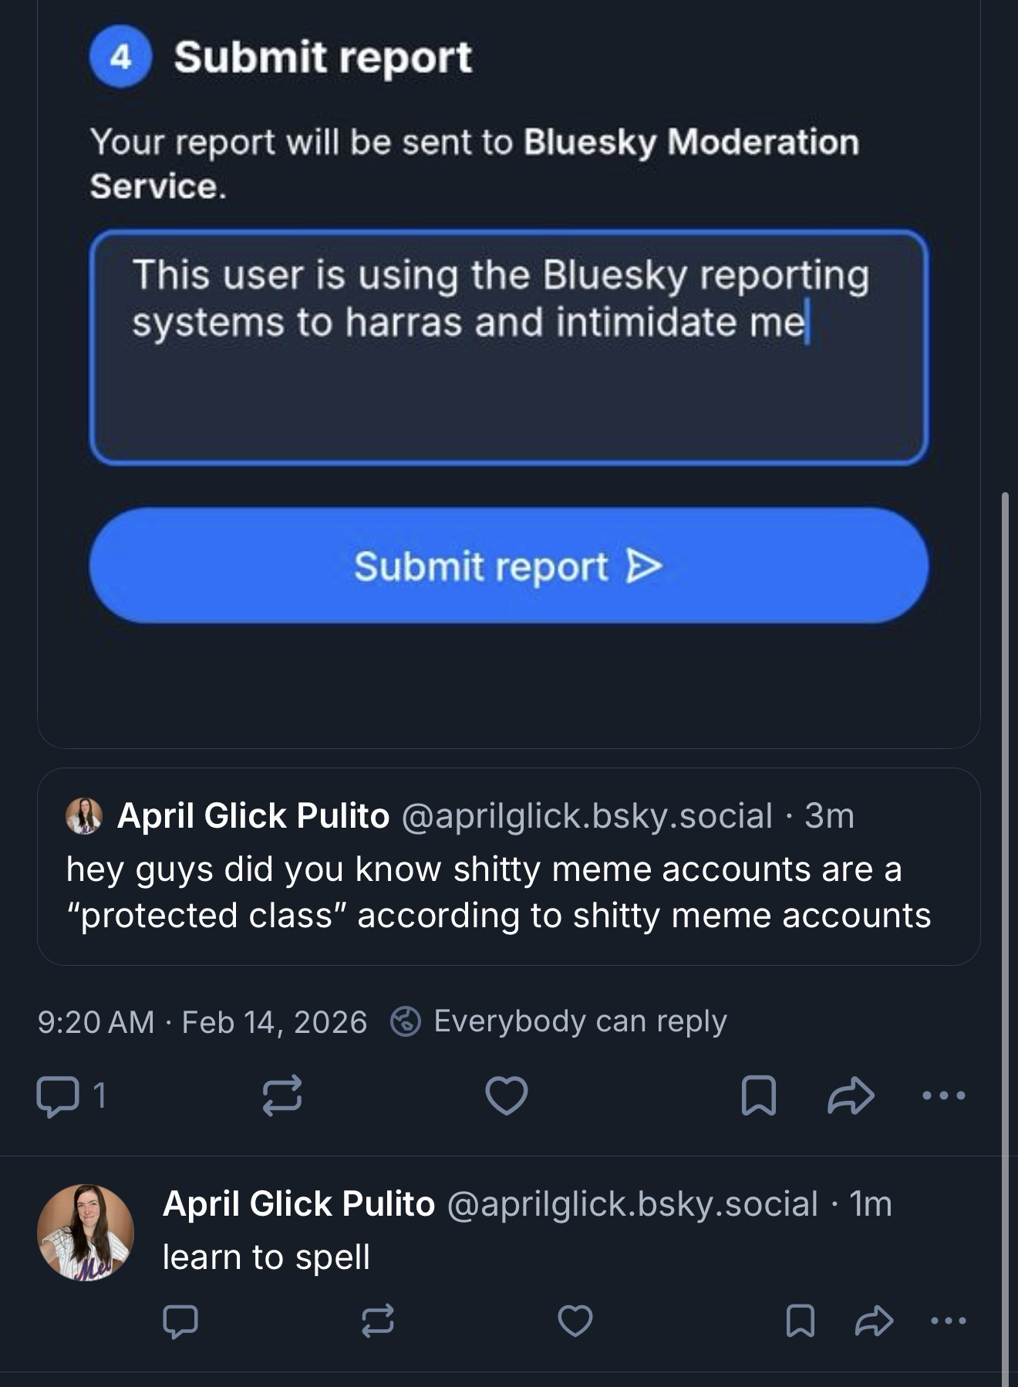Screen dimensions: 1018x1387
Task: Repost the main post
Action: point(281,1095)
